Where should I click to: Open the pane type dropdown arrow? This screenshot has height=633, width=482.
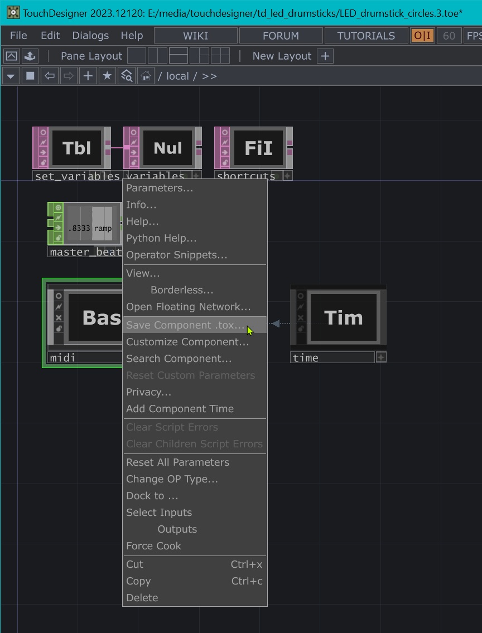[11, 76]
